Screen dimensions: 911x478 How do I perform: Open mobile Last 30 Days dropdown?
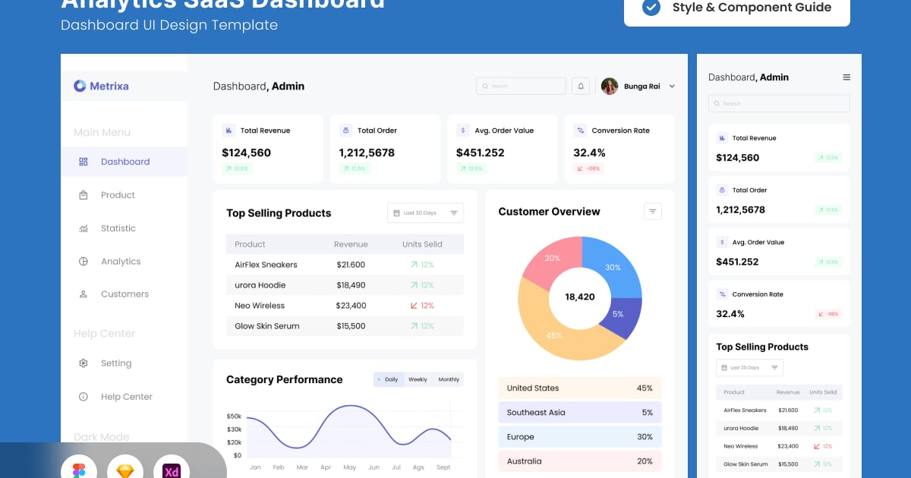[749, 368]
